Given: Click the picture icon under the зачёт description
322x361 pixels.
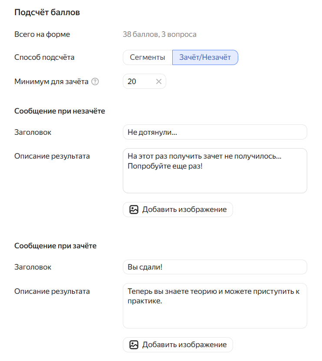Looking at the screenshot, I should pos(134,345).
